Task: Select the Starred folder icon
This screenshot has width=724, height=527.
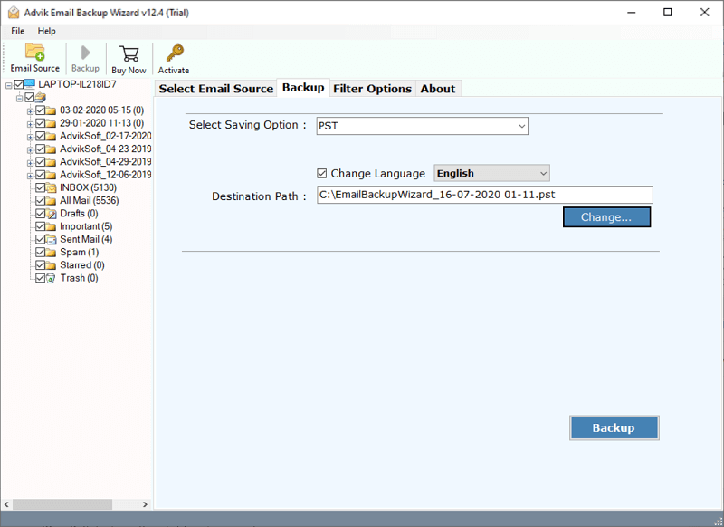Action: point(51,265)
